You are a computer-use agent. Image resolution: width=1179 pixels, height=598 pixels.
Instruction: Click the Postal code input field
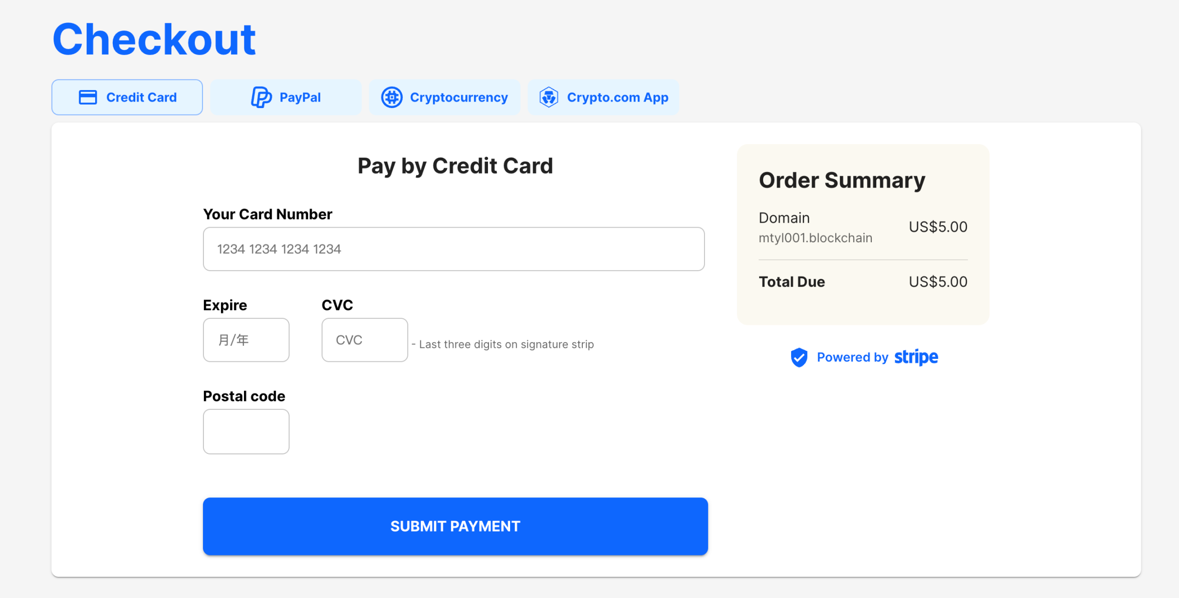pyautogui.click(x=247, y=431)
